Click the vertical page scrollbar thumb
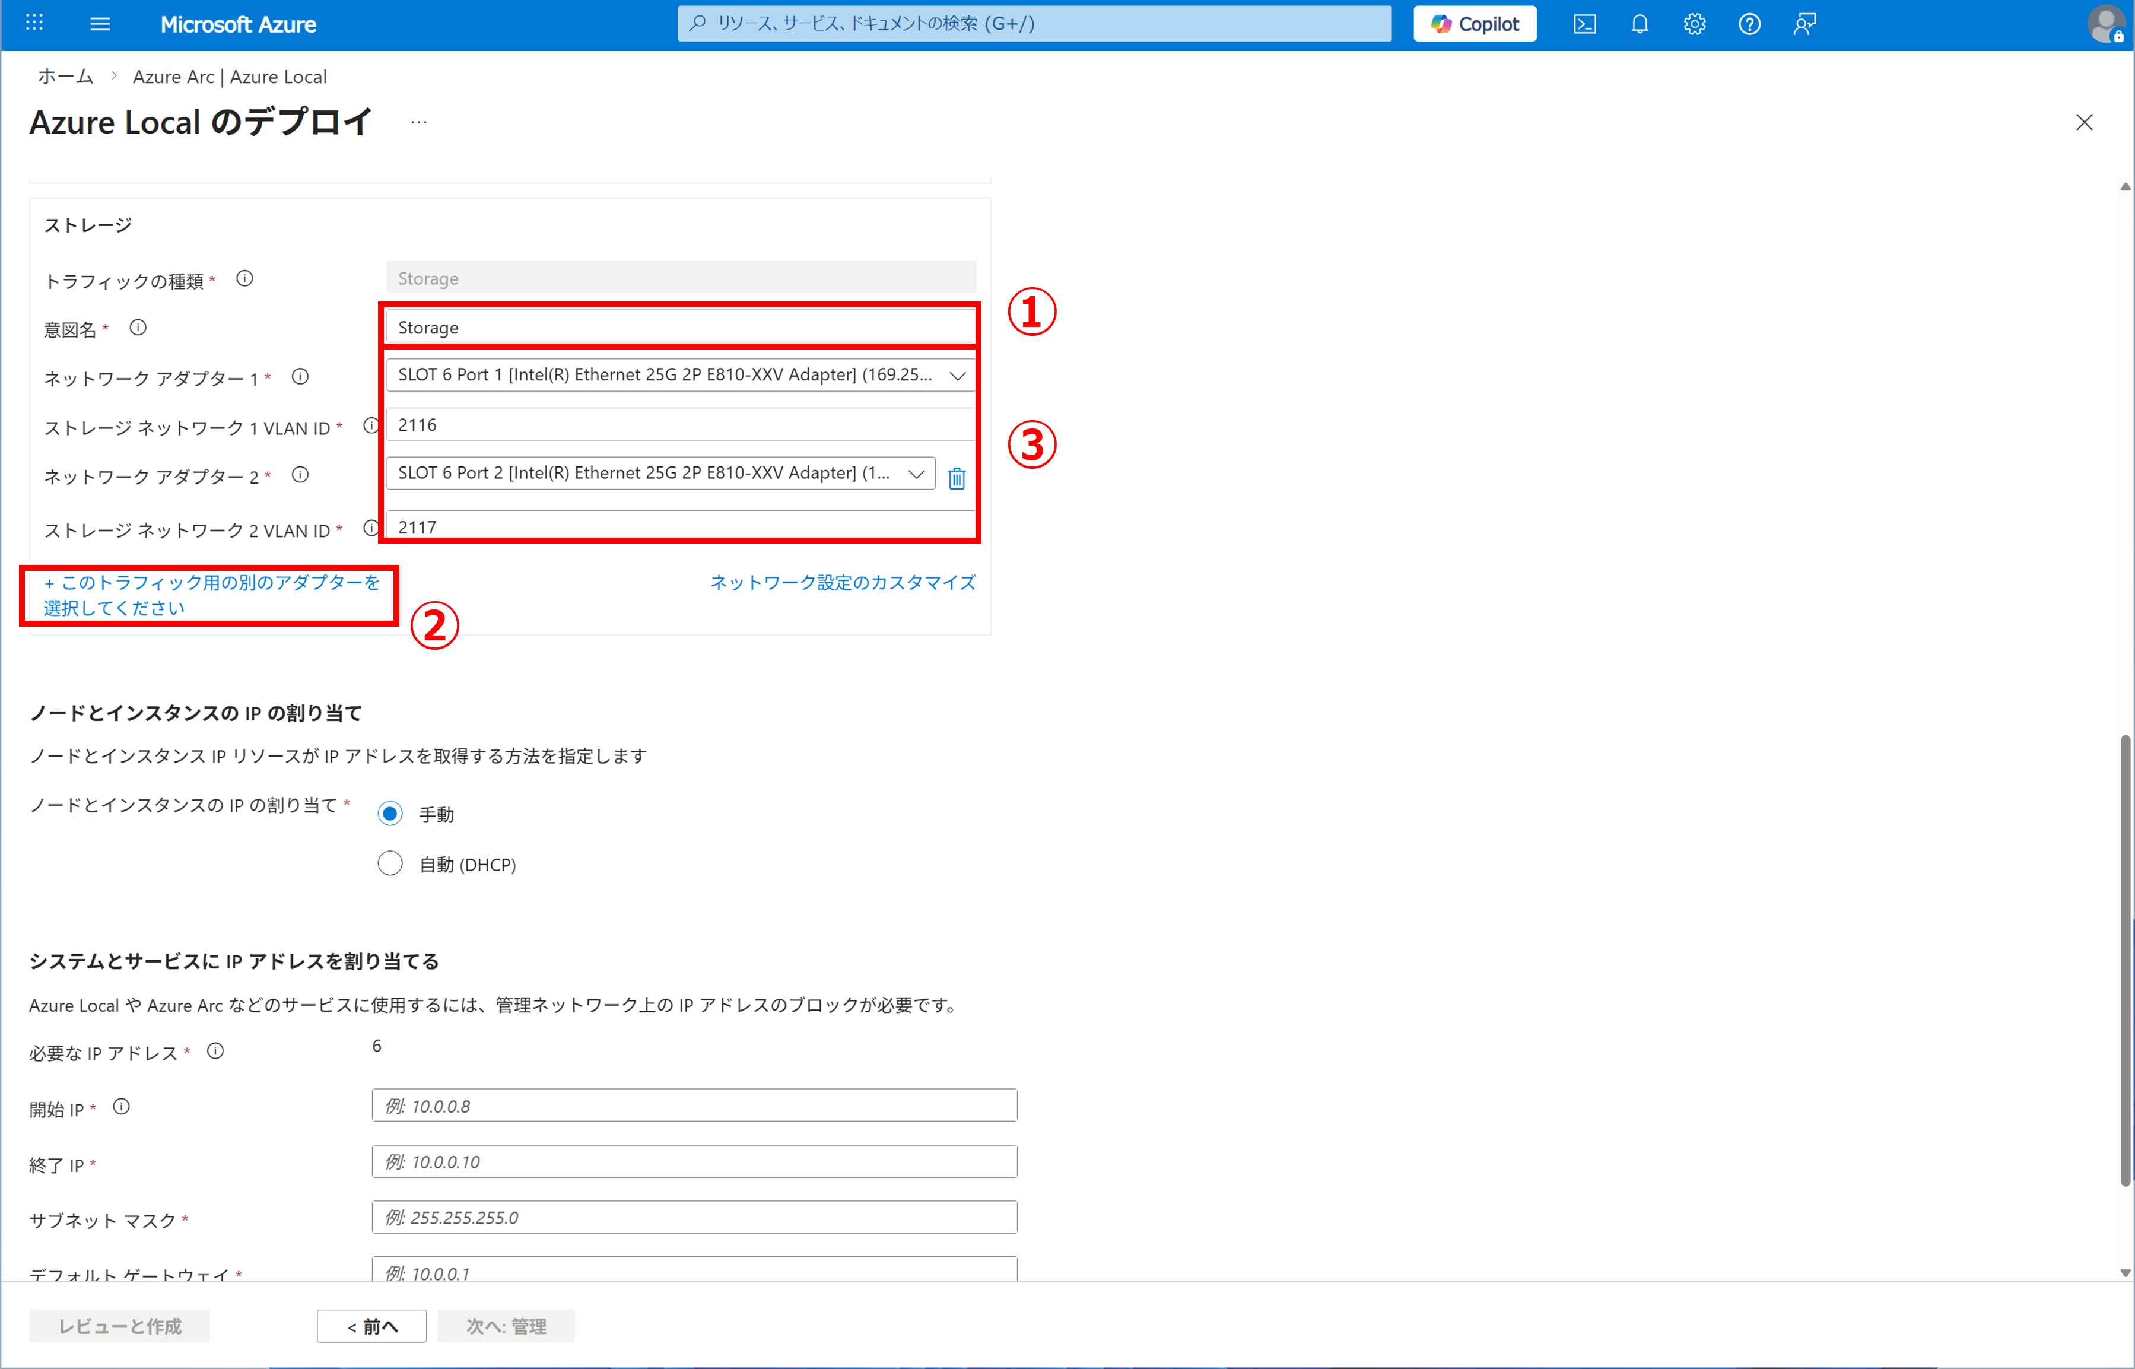The width and height of the screenshot is (2135, 1369). (x=2126, y=960)
